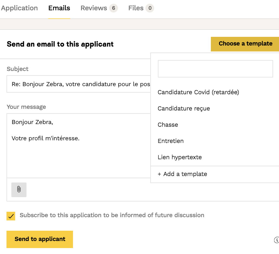279x254 pixels.
Task: Click the Files count badge showing 0
Action: [150, 8]
